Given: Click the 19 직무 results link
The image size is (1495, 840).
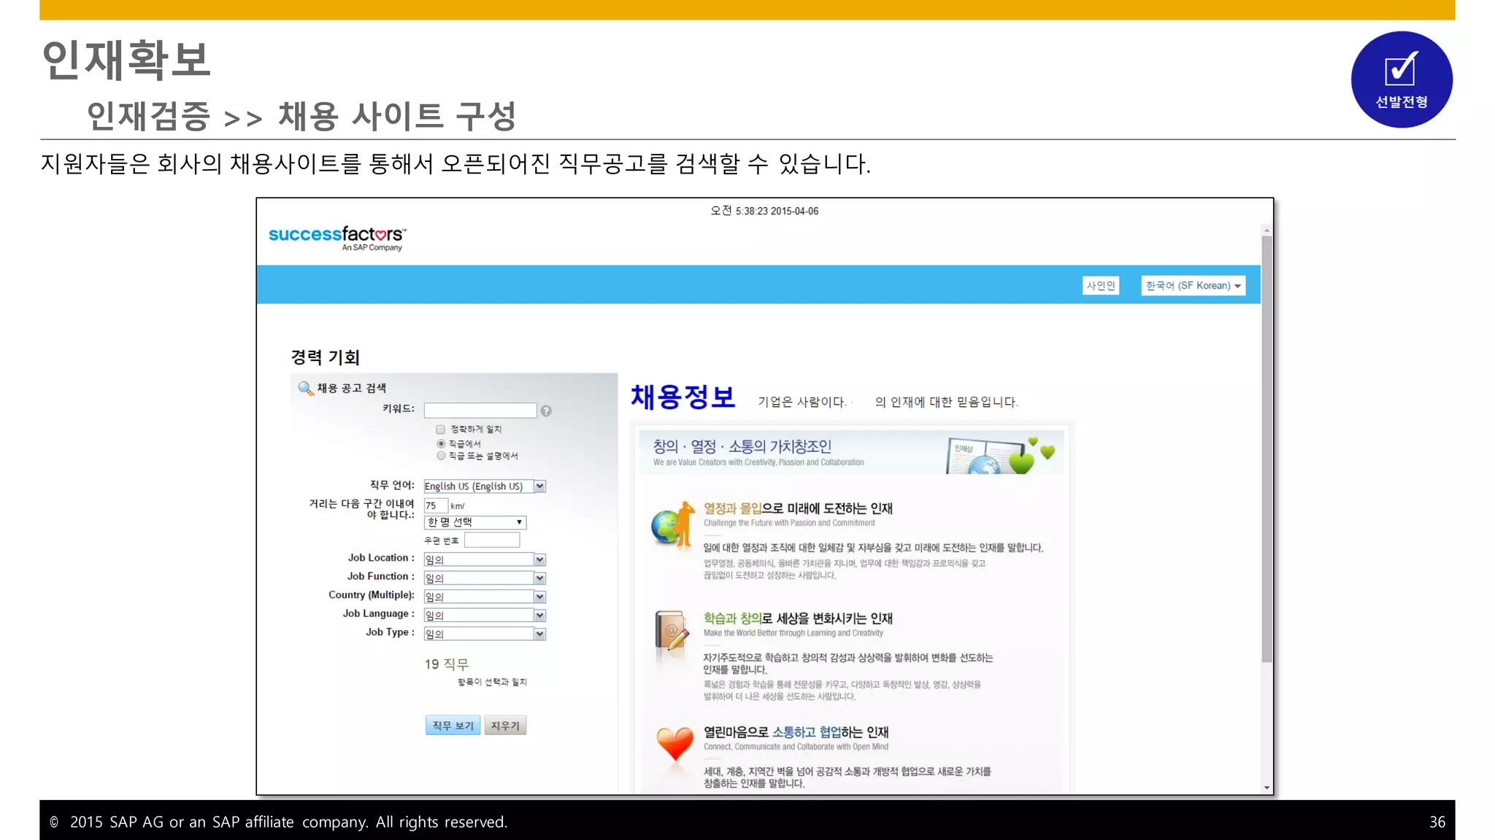Looking at the screenshot, I should (x=447, y=664).
